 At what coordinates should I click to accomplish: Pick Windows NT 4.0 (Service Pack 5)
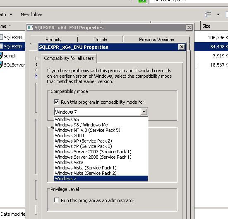101,130
